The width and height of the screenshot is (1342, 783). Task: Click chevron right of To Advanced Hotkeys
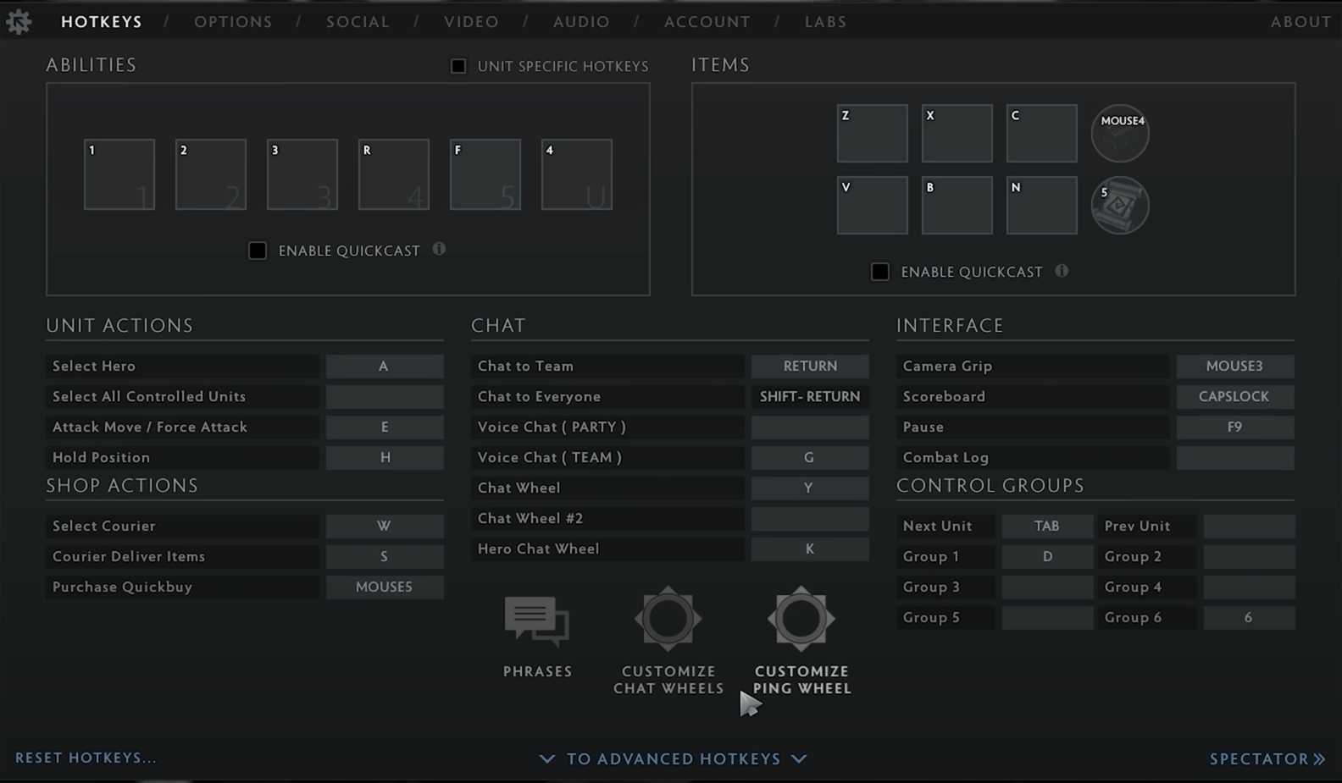tap(799, 758)
